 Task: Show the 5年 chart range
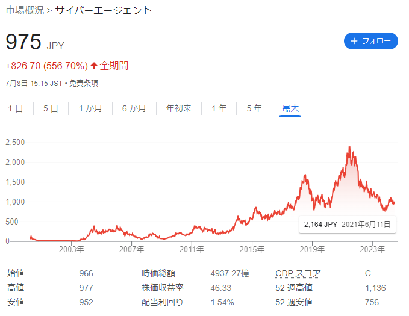click(x=254, y=108)
